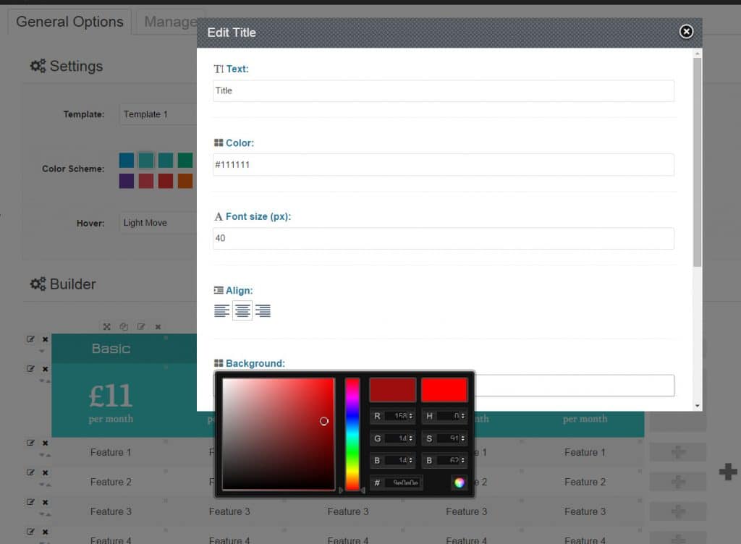Viewport: 741px width, 544px height.
Task: Select the purple color scheme swatch
Action: [x=127, y=180]
